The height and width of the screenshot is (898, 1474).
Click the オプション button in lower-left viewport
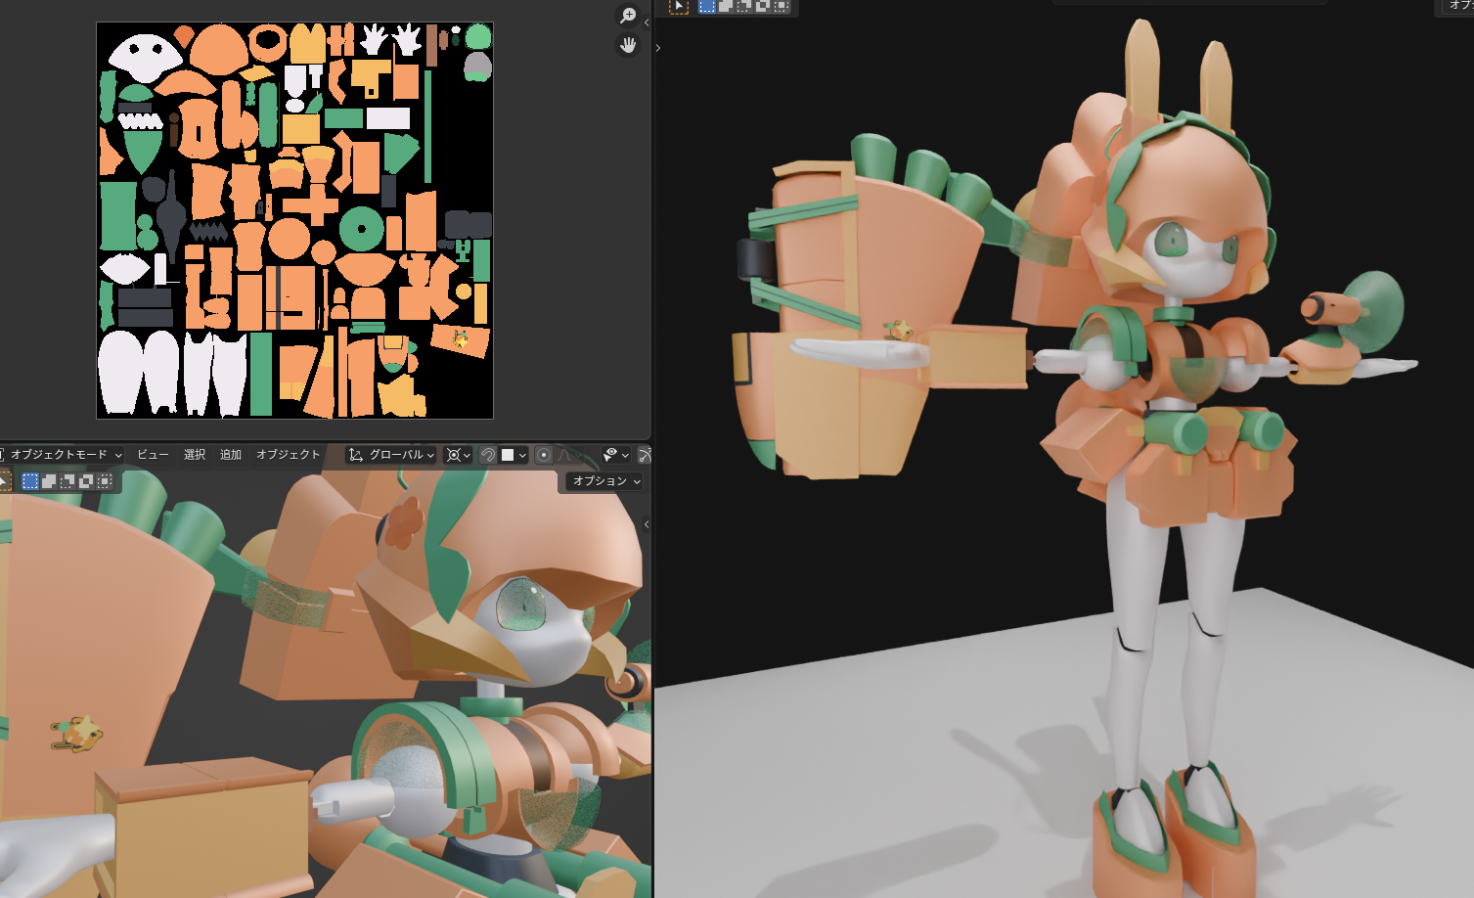pyautogui.click(x=605, y=481)
